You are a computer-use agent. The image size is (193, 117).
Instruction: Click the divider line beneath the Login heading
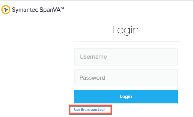tap(126, 42)
